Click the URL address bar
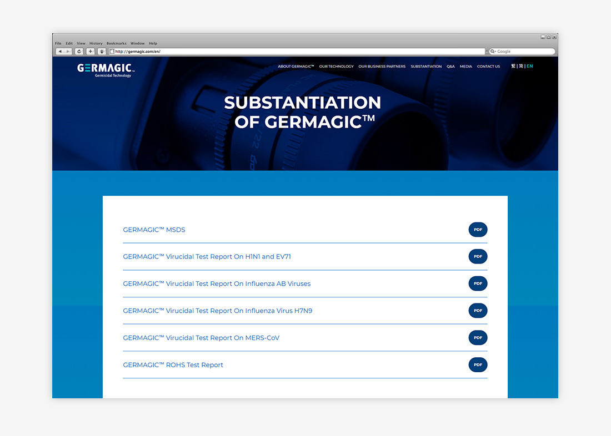This screenshot has width=611, height=436. point(297,52)
